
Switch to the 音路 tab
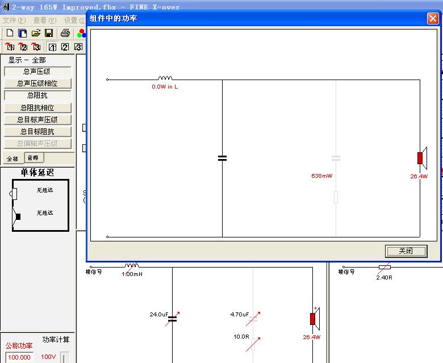tap(34, 158)
